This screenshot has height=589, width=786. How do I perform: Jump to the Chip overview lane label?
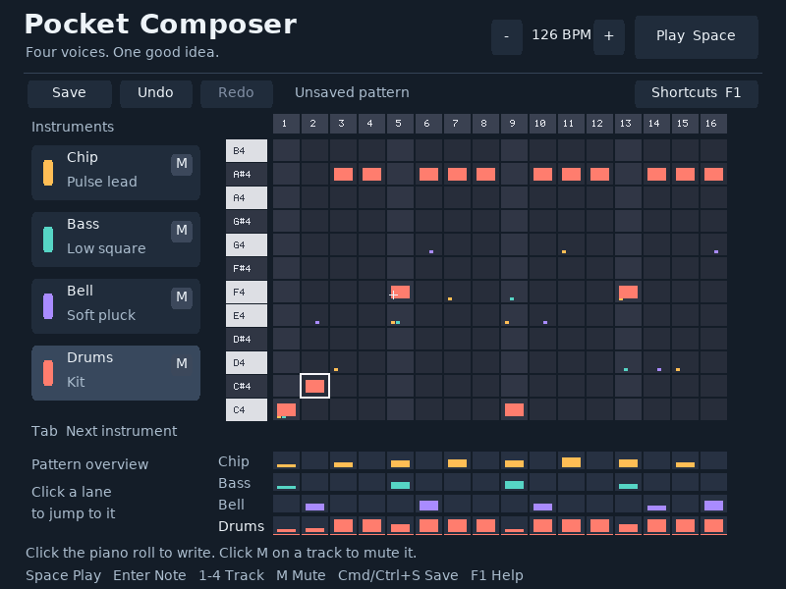click(234, 461)
